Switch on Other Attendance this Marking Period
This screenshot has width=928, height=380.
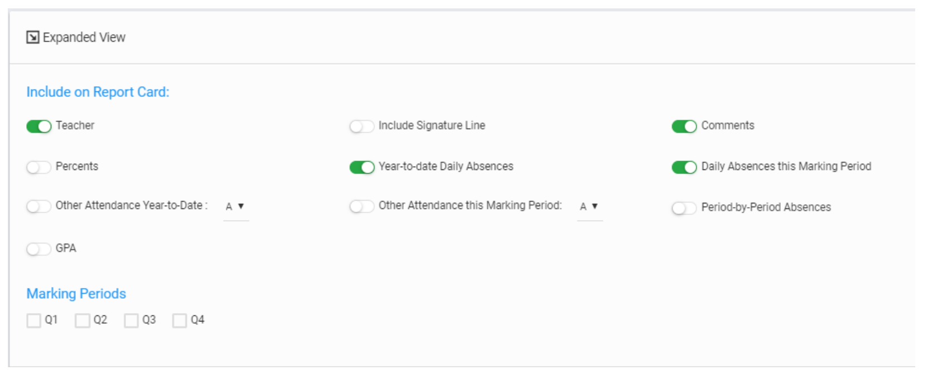[361, 207]
